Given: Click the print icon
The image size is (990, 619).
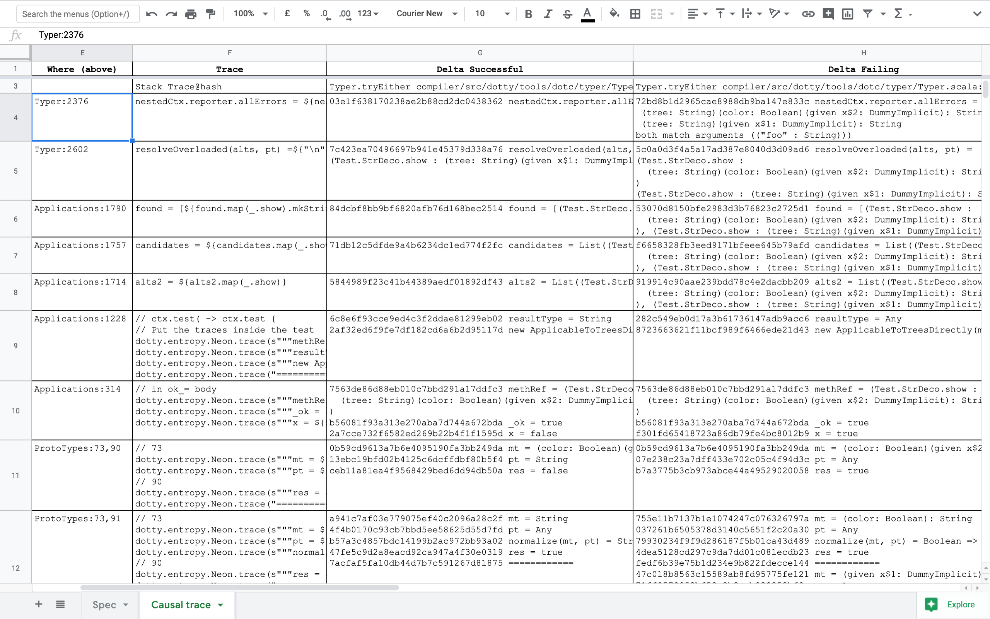Looking at the screenshot, I should (191, 14).
